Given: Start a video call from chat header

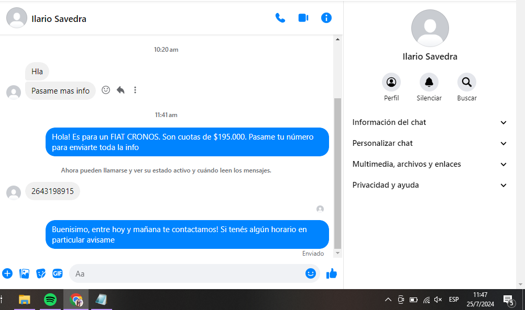Looking at the screenshot, I should coord(303,18).
